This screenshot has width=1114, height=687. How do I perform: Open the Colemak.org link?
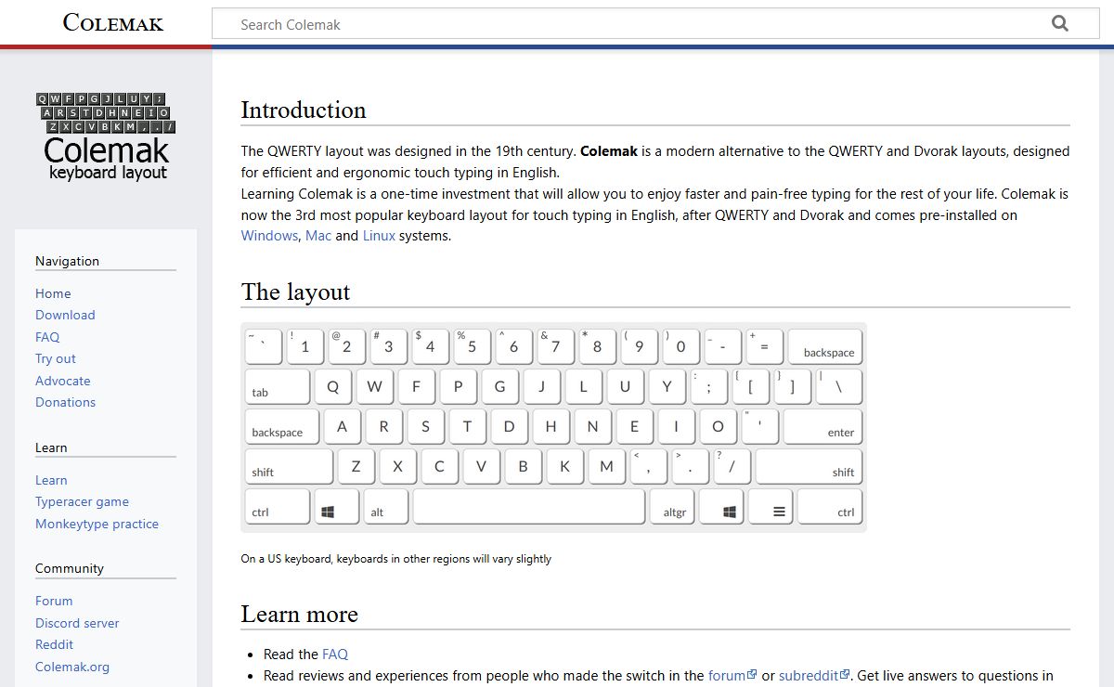[x=72, y=667]
